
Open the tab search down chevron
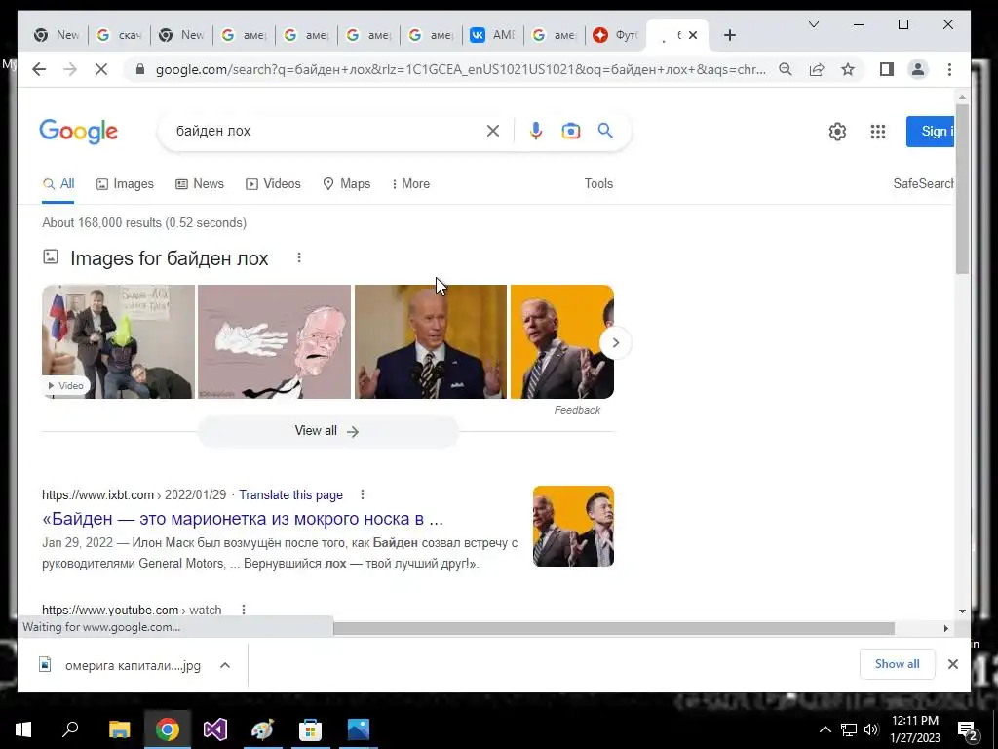click(814, 24)
